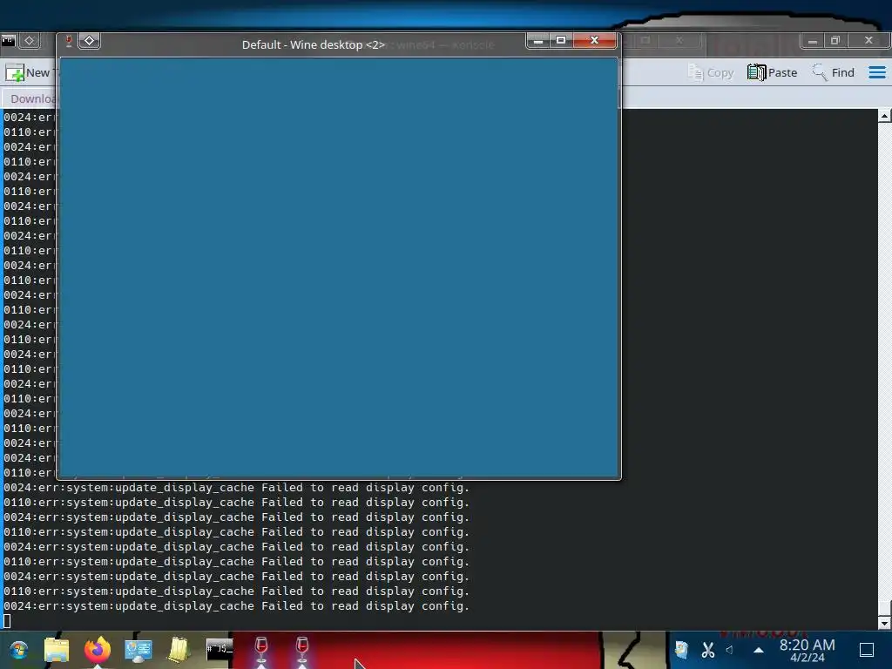Open the Konsole hamburger menu
The width and height of the screenshot is (892, 669).
[876, 73]
